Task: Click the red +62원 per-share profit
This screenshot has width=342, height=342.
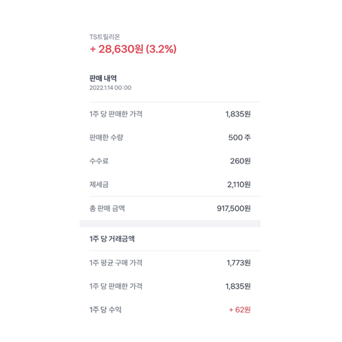Action: [240, 310]
